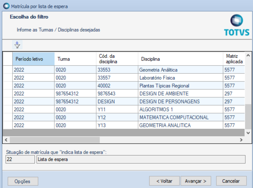Click the horizontal scrollbar thumb
Screen dimensions: 253x188
(x=55, y=140)
